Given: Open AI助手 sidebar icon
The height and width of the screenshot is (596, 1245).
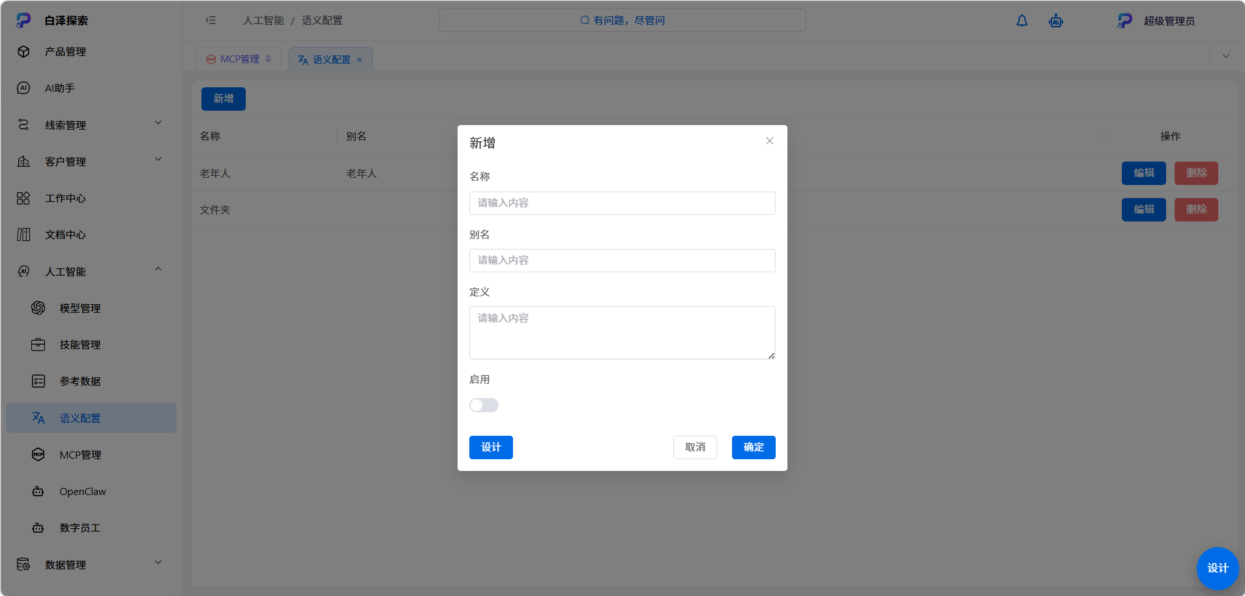Looking at the screenshot, I should pyautogui.click(x=23, y=88).
